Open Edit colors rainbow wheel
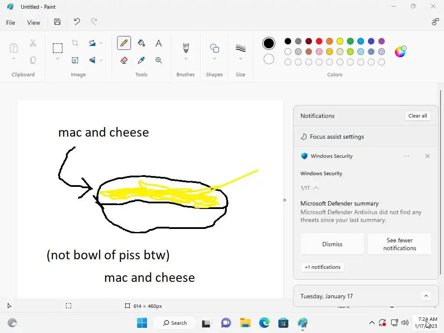Screen dimensions: 444x333 click(400, 52)
